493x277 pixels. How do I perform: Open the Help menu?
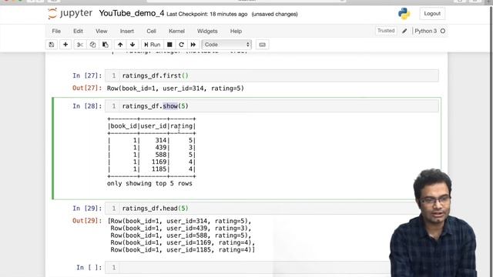coord(236,31)
